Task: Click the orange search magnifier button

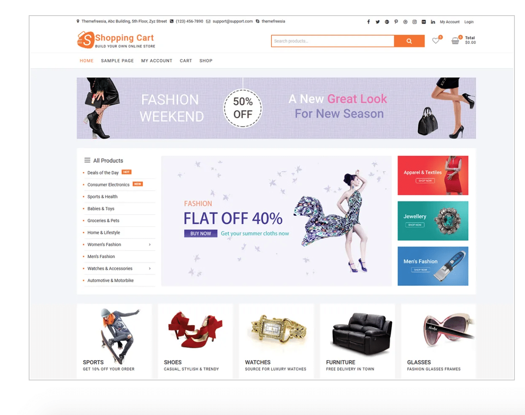Action: point(409,41)
